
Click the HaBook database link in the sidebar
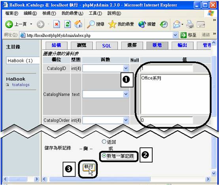click(x=16, y=79)
